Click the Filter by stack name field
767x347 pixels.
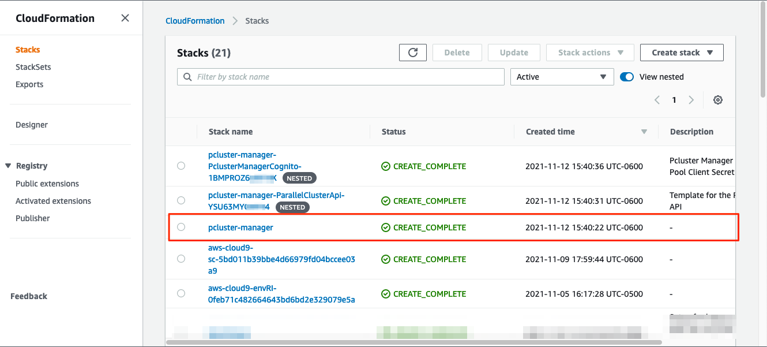(341, 77)
